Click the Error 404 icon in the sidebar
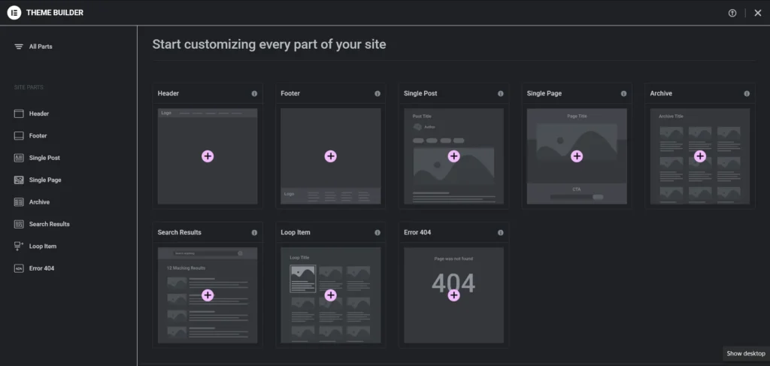The height and width of the screenshot is (366, 770). [x=19, y=268]
